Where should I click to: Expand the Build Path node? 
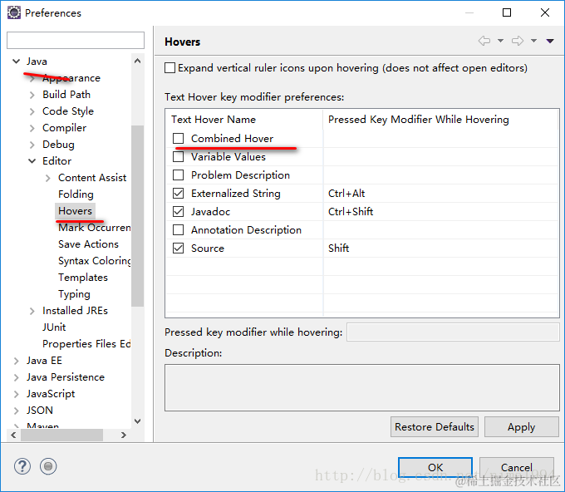pos(32,95)
